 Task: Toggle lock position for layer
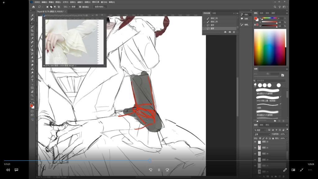[x=266, y=138]
